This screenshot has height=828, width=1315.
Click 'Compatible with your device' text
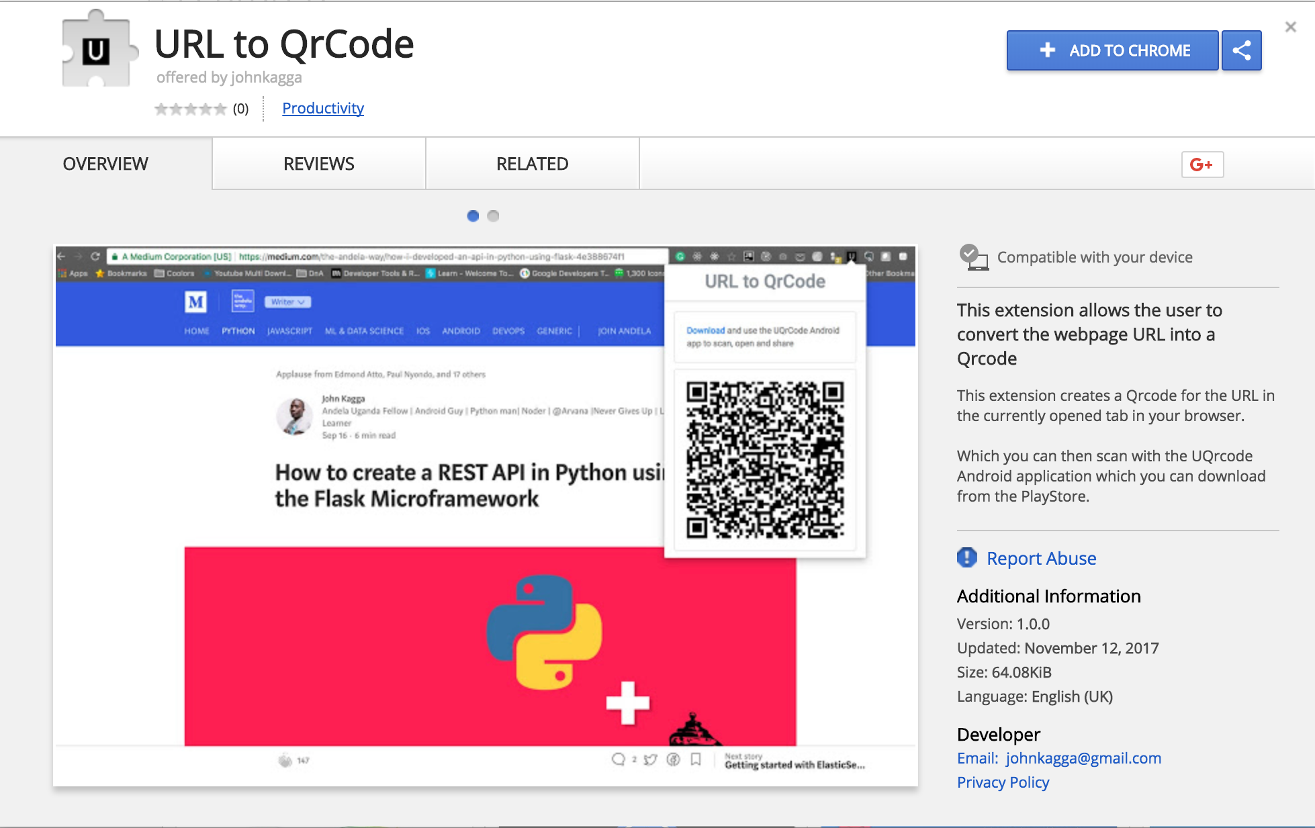1095,257
